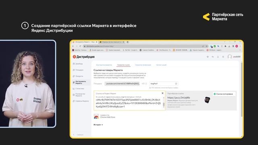Image resolution: width=258 pixels, height=145 pixels.
Task: Click the product thumbnail in partner link card
Action: click(x=207, y=100)
